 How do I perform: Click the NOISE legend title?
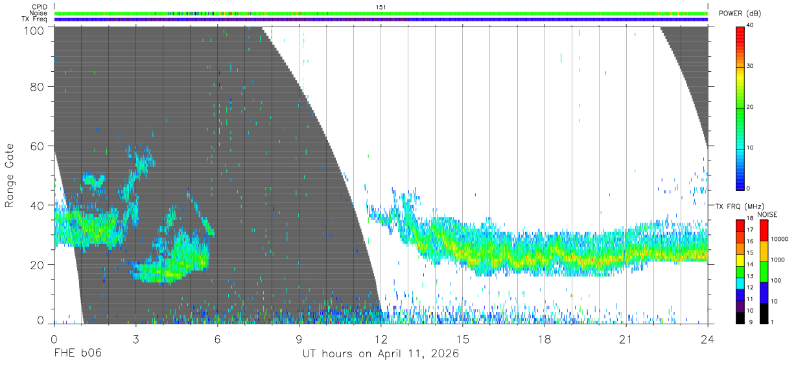[767, 214]
